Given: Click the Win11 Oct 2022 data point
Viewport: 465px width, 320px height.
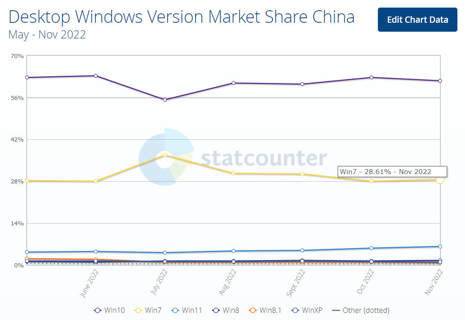Looking at the screenshot, I should point(371,248).
